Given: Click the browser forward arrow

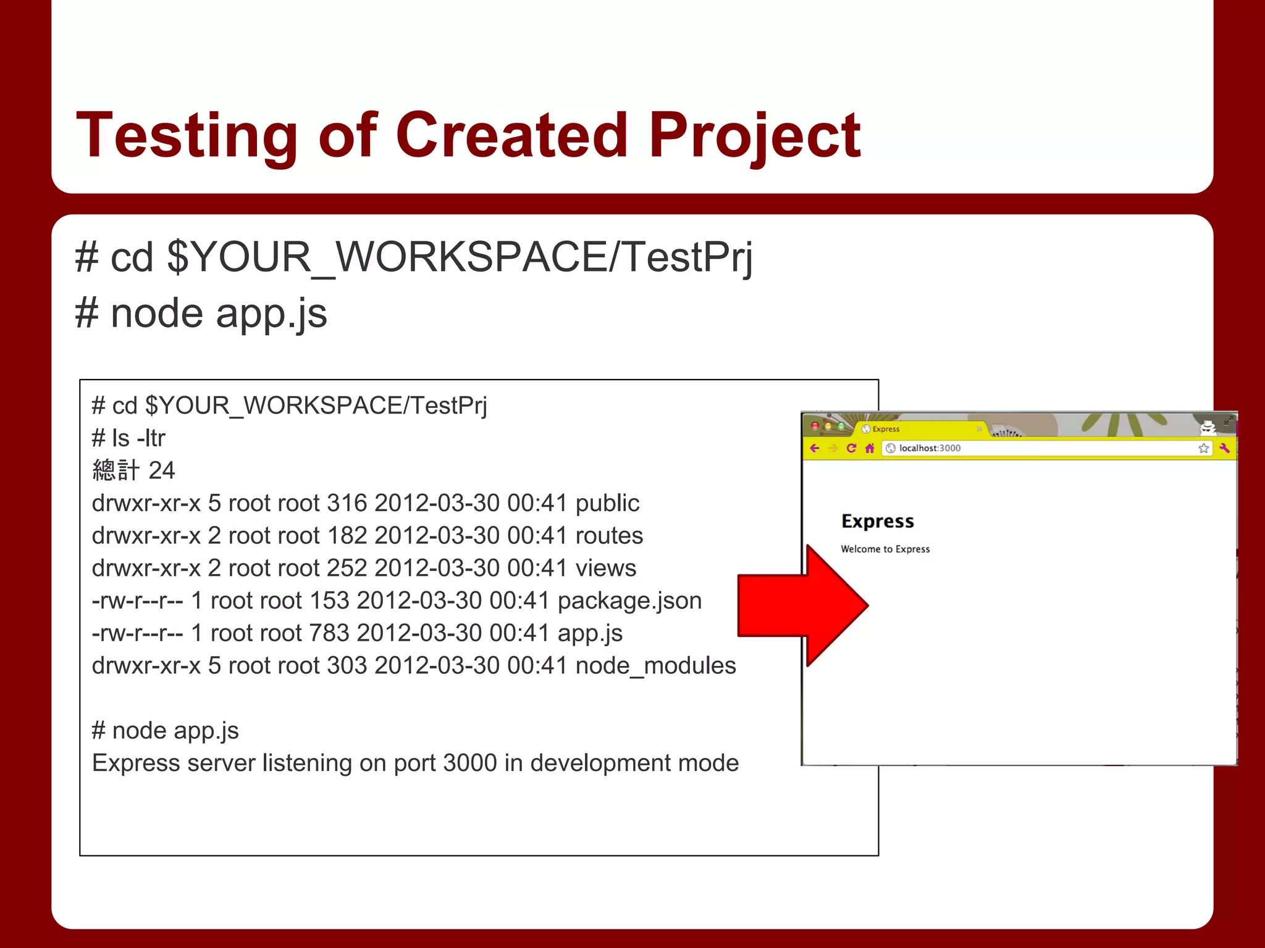Looking at the screenshot, I should click(x=833, y=448).
